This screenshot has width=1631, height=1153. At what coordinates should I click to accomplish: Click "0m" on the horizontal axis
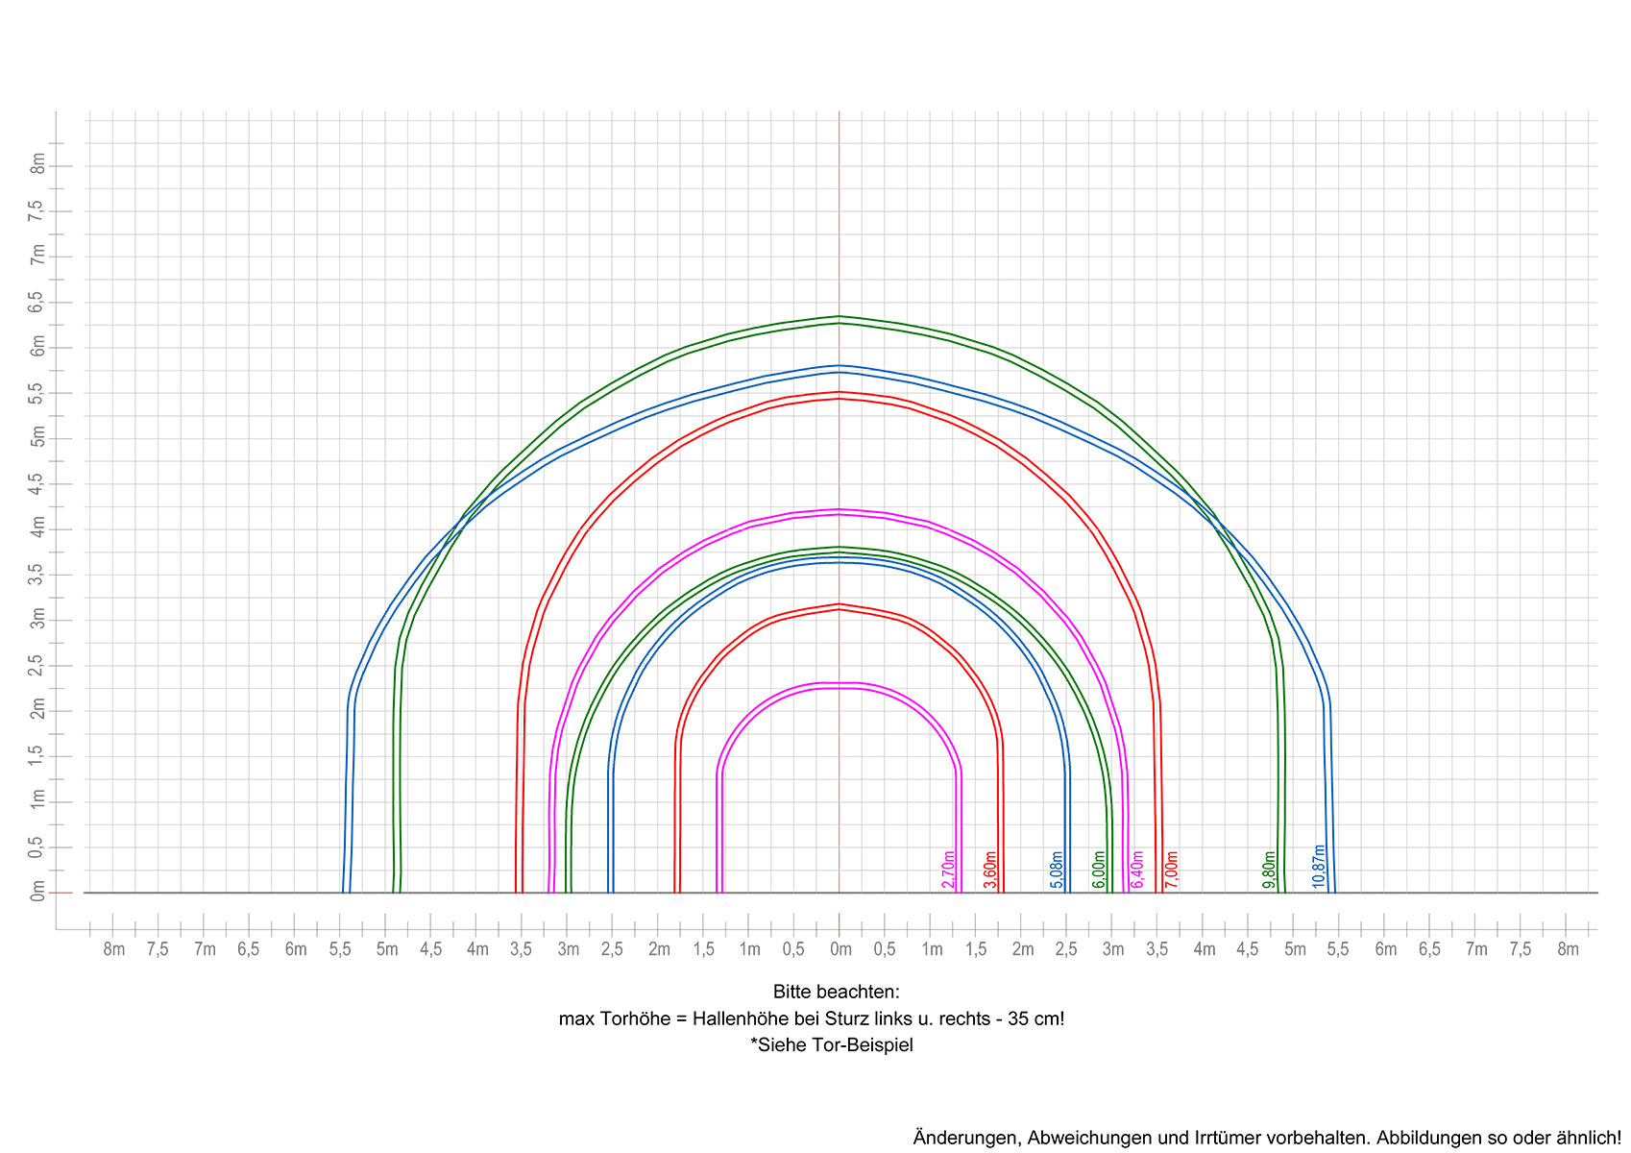pyautogui.click(x=840, y=949)
